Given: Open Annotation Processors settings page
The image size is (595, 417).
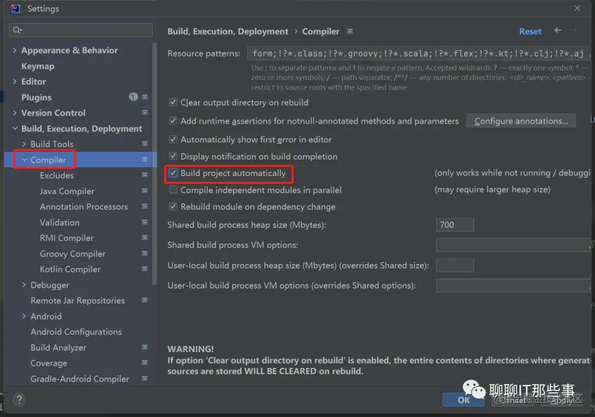Looking at the screenshot, I should pyautogui.click(x=84, y=207).
